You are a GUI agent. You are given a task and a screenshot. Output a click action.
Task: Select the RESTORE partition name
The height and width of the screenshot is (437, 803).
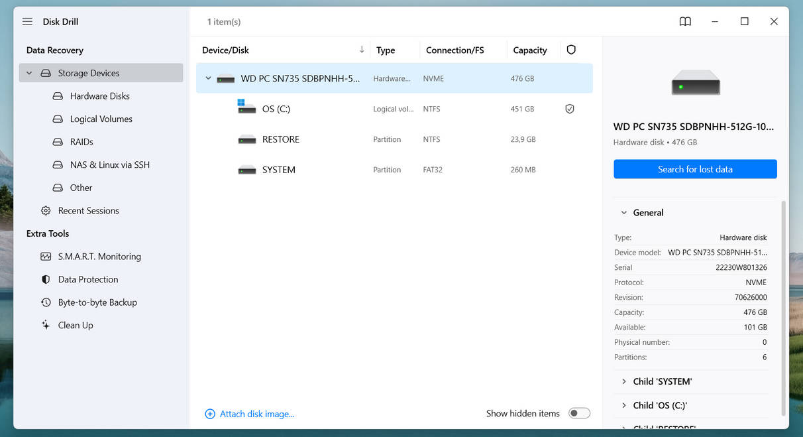click(281, 139)
